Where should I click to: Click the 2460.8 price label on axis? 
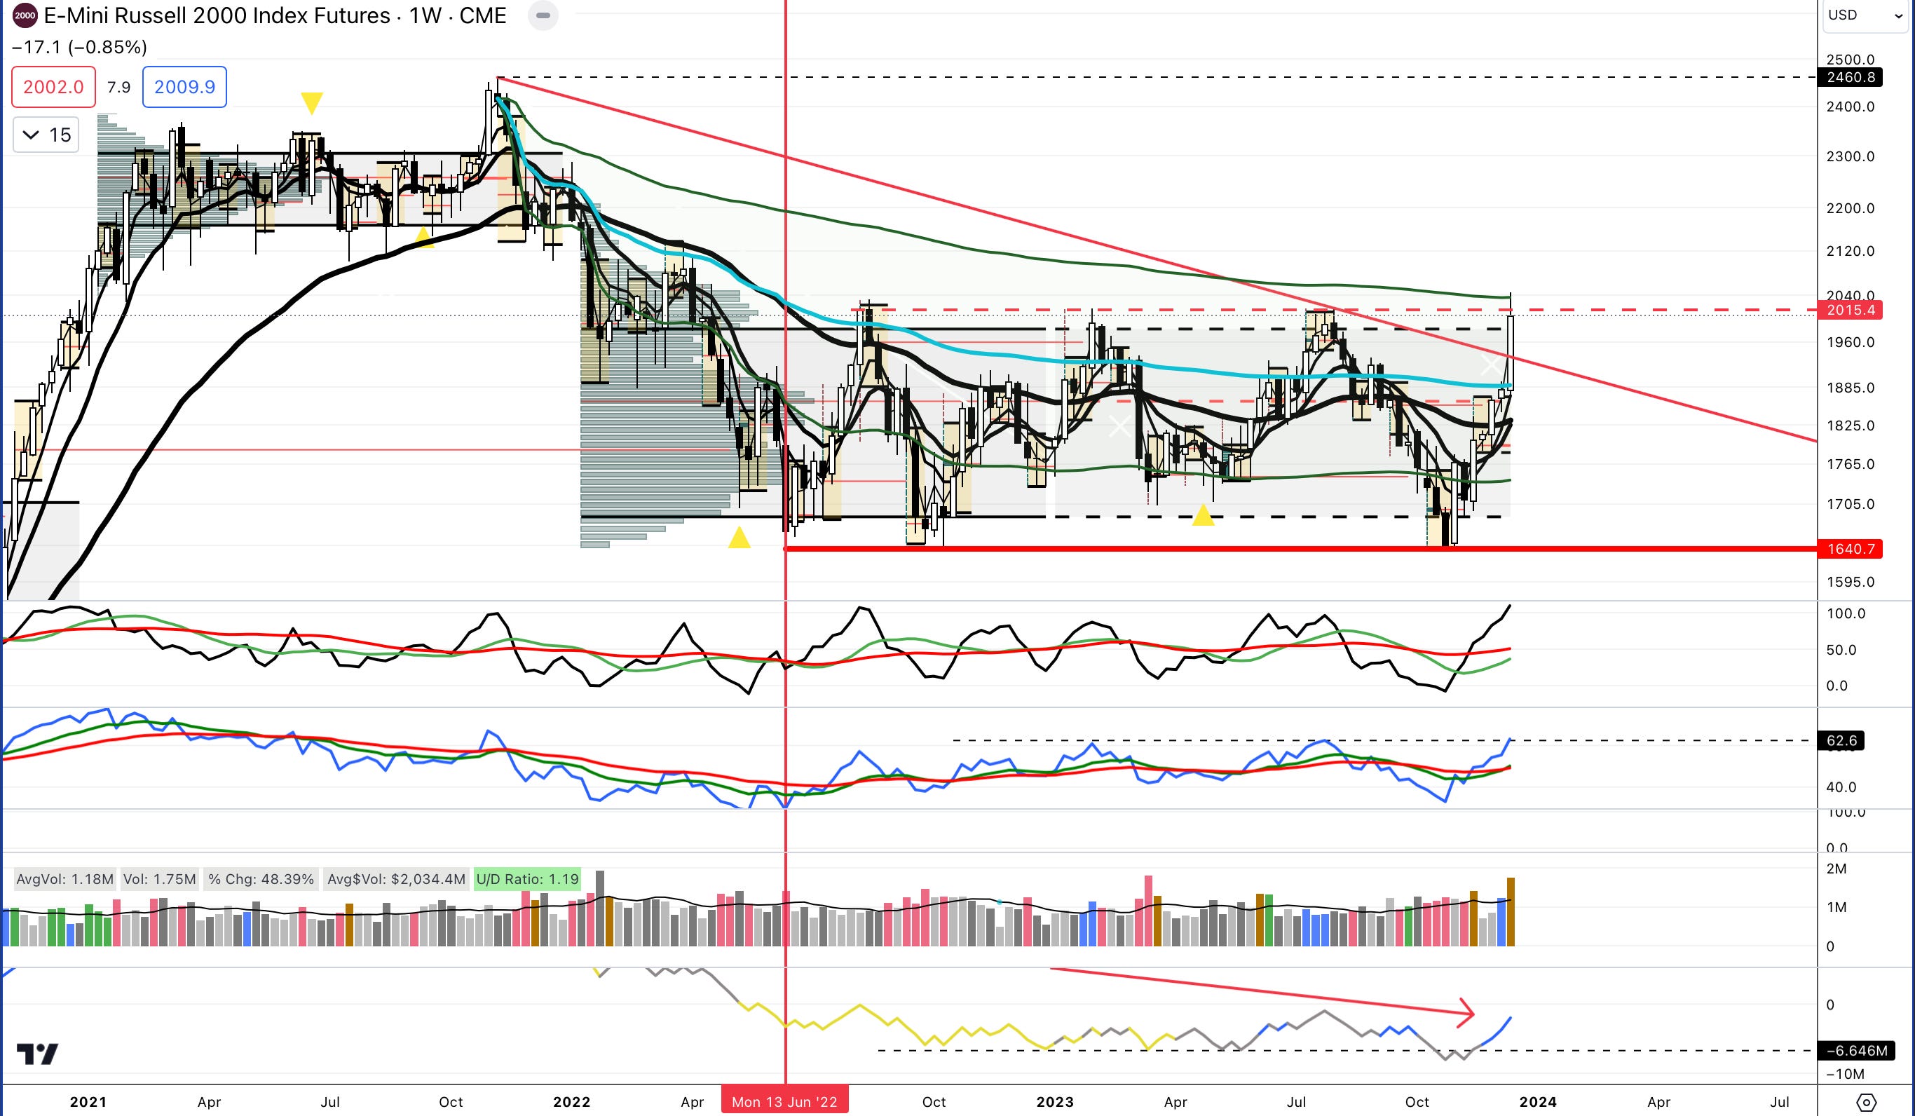(x=1850, y=78)
